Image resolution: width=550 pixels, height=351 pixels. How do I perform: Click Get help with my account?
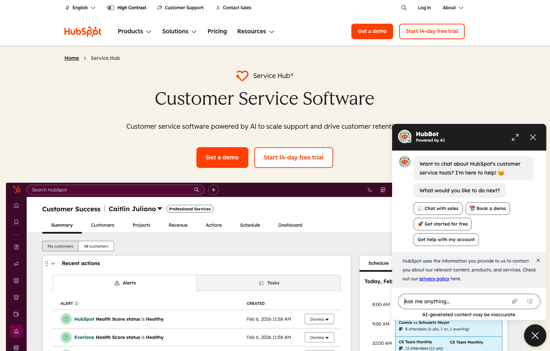[x=446, y=240]
